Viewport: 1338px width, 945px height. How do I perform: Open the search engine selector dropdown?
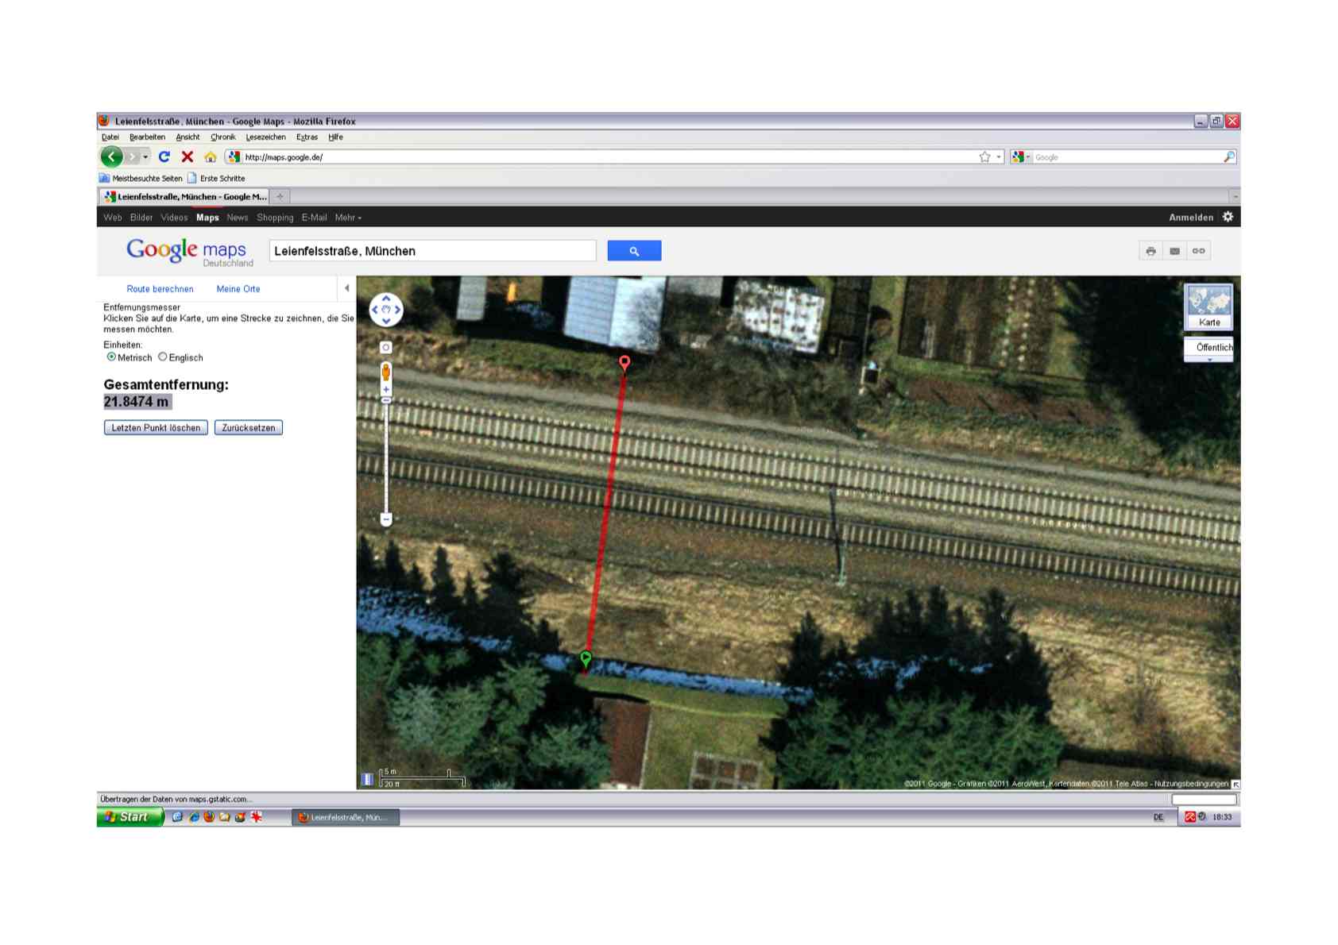point(1021,157)
